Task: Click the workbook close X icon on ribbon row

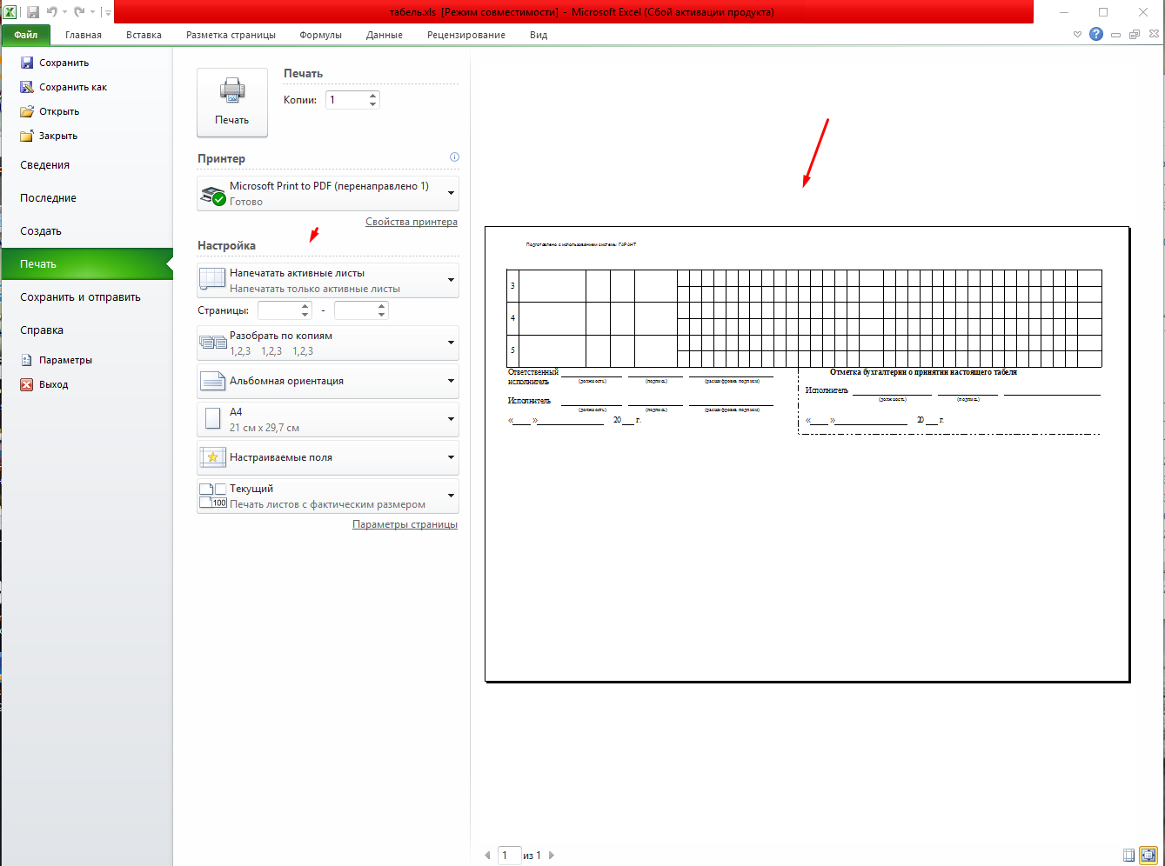Action: tap(1154, 35)
